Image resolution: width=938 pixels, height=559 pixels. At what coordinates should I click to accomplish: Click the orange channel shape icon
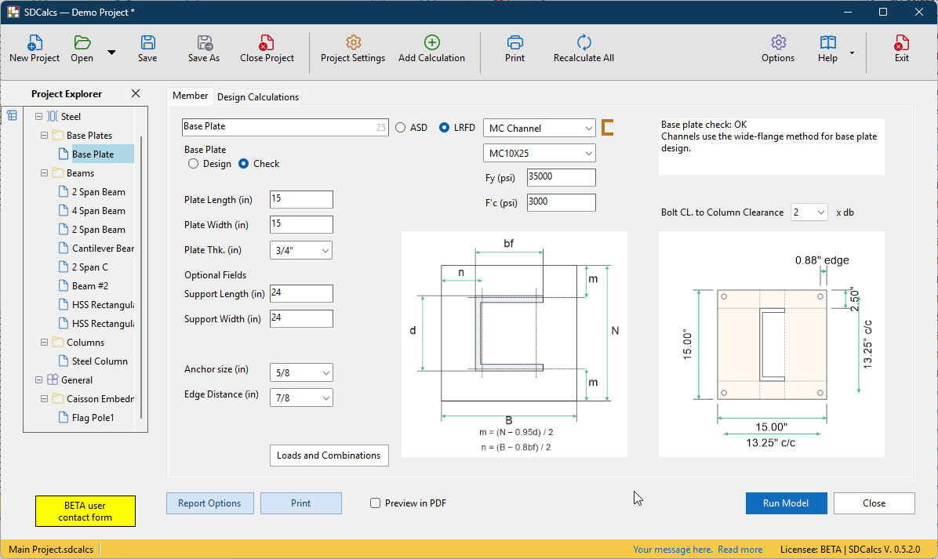coord(607,127)
